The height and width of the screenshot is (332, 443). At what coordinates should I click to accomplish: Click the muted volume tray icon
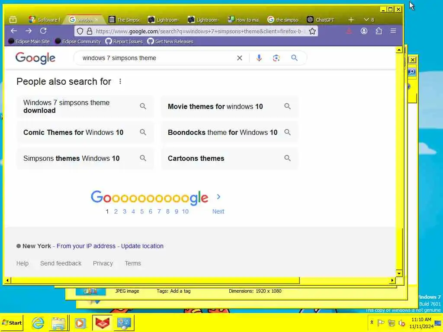(401, 322)
